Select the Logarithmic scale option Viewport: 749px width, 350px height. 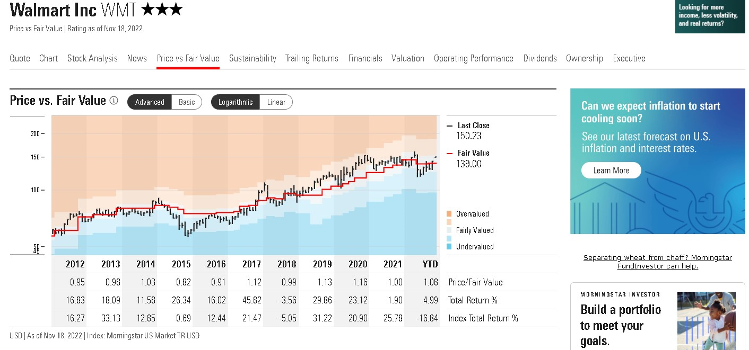click(236, 102)
